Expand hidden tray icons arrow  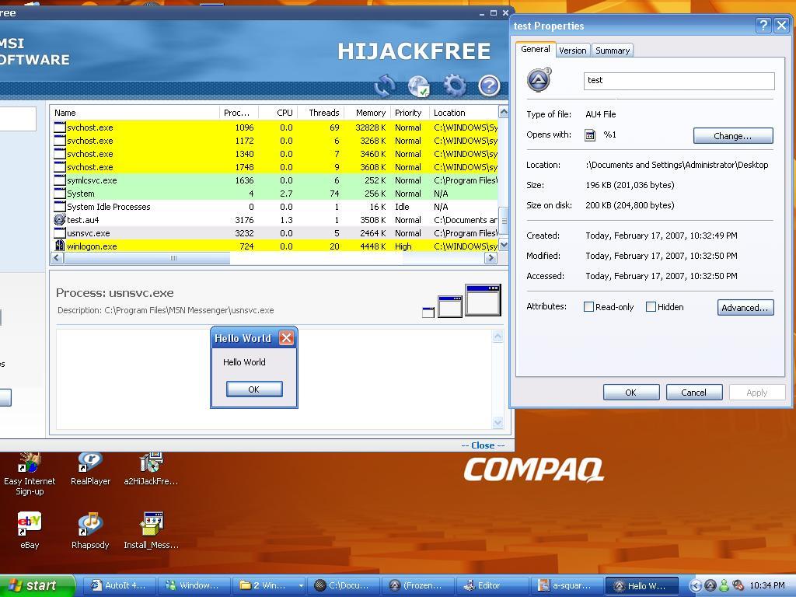(x=696, y=585)
